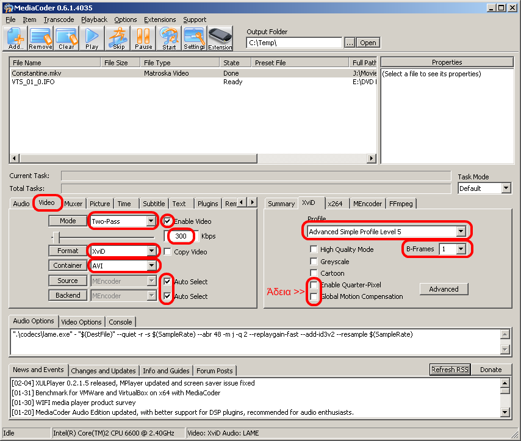Click the Pause toolbar icon

tap(143, 38)
